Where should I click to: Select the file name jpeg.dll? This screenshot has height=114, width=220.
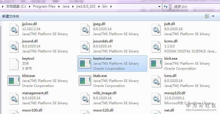click(99, 24)
